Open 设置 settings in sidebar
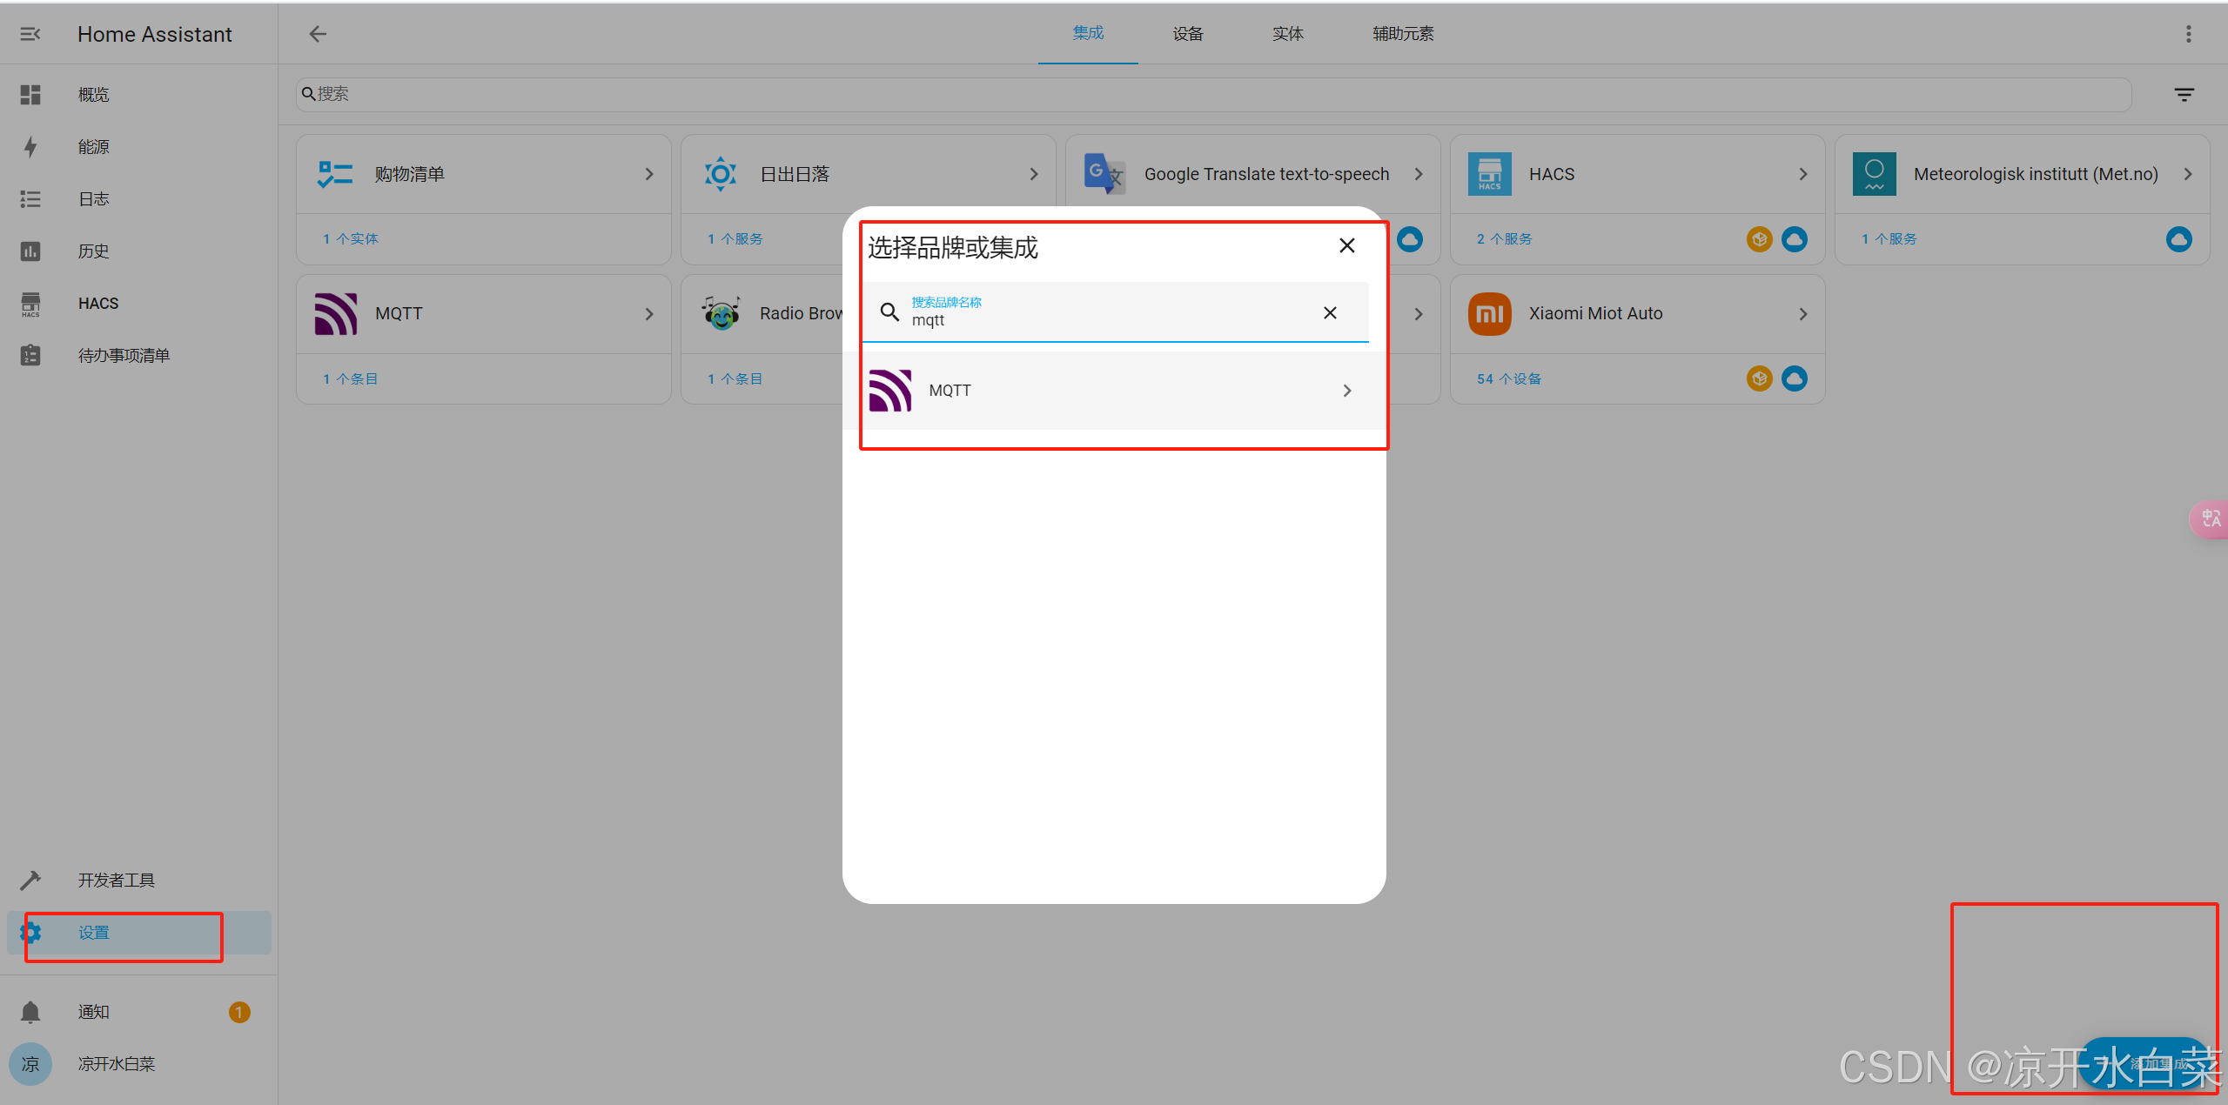The image size is (2228, 1105). [139, 932]
